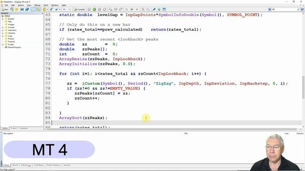Click the back navigation arrow in toolbar
Screen dimensions: 305x171
pos(64,9)
